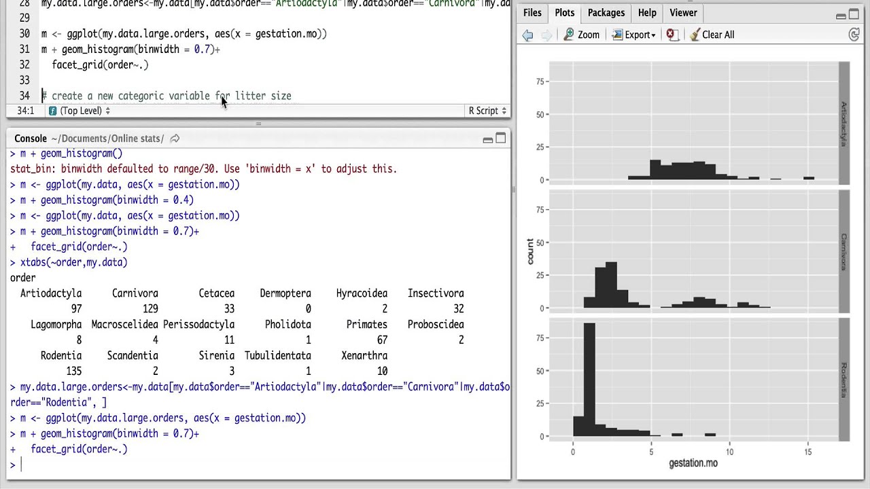Click the stat_bin binwidth warning message

(x=203, y=169)
